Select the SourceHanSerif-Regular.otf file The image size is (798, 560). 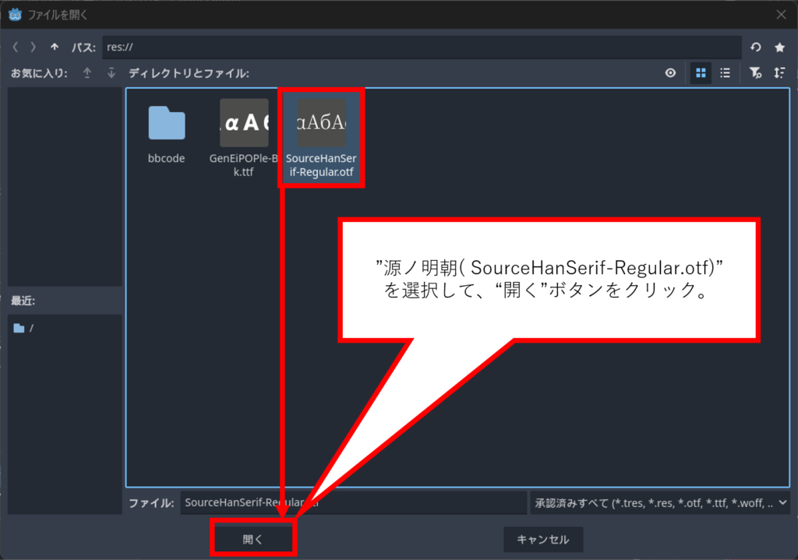(321, 123)
